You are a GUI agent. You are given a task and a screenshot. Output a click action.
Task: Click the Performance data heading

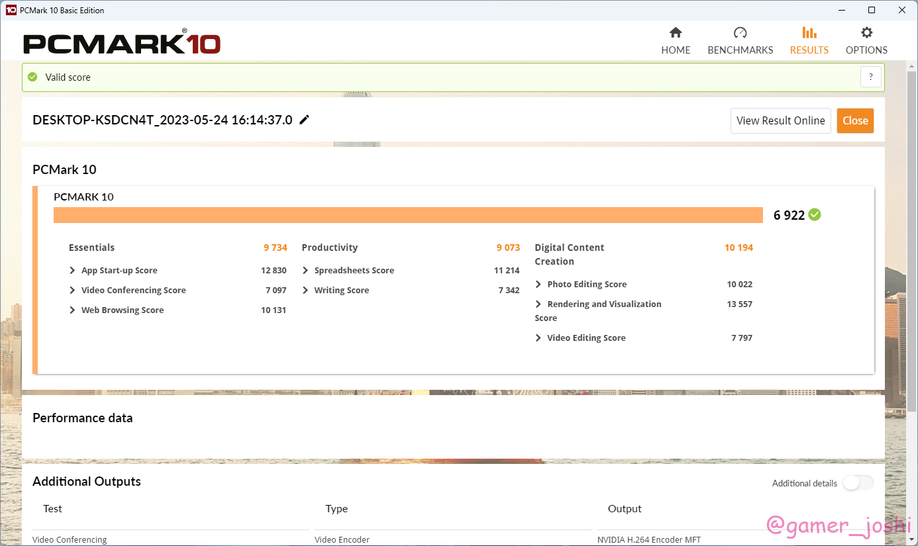(x=82, y=418)
